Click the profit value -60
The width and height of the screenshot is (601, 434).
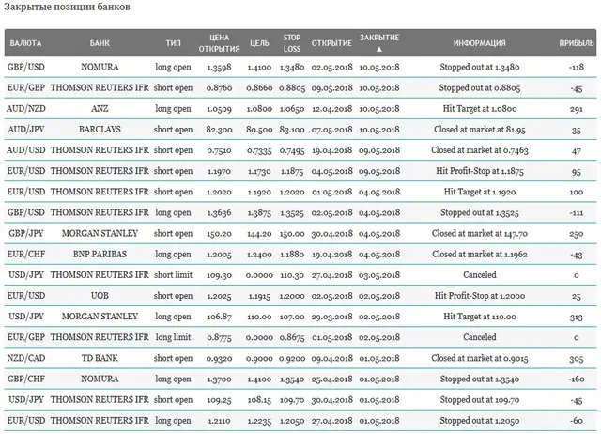coord(577,420)
